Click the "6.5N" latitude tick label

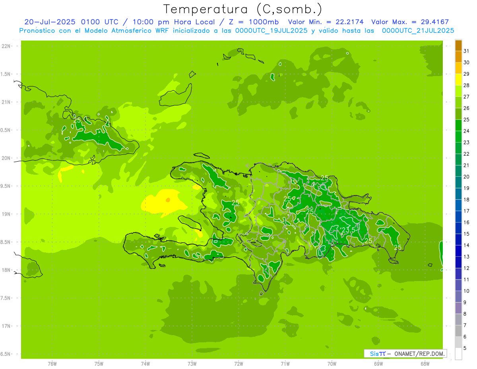click(6, 354)
